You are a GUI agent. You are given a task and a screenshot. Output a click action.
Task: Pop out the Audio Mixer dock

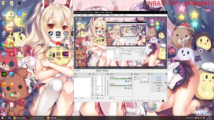click(132, 74)
